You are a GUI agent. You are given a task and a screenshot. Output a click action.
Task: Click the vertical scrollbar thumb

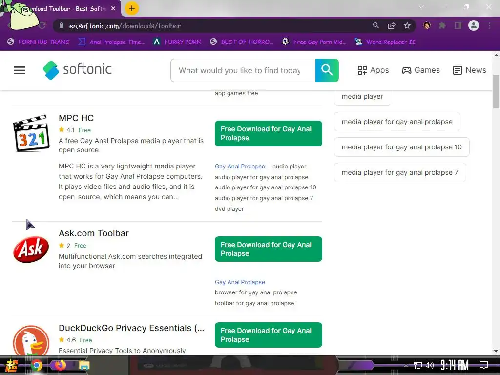(x=496, y=91)
